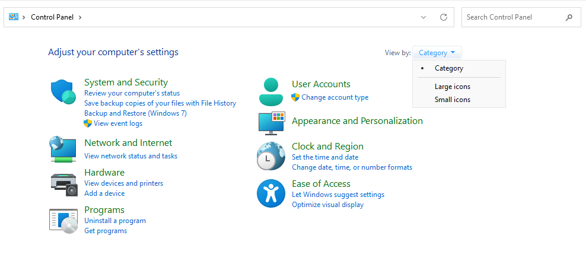Open Save backup copies with File History
Screen dimensions: 586x264
tap(160, 103)
